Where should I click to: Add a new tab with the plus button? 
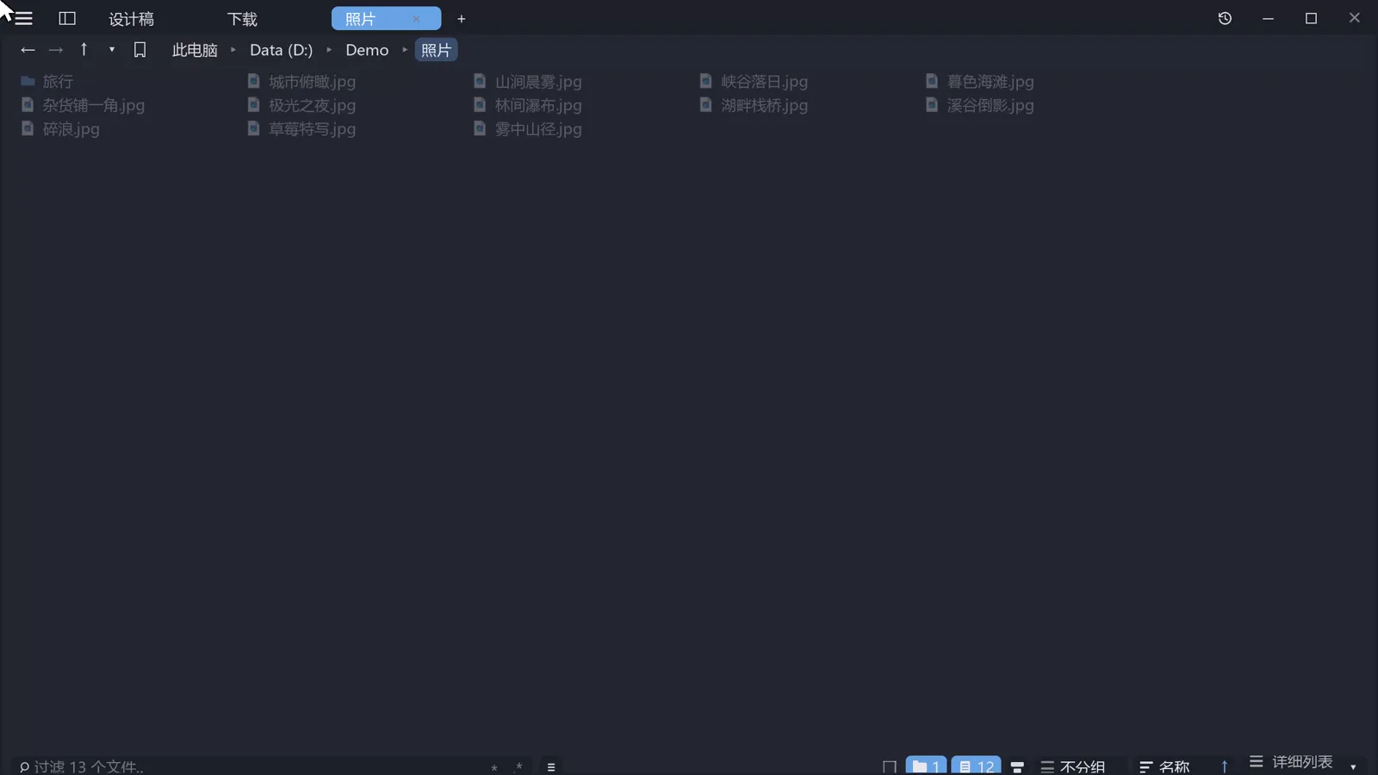(462, 19)
